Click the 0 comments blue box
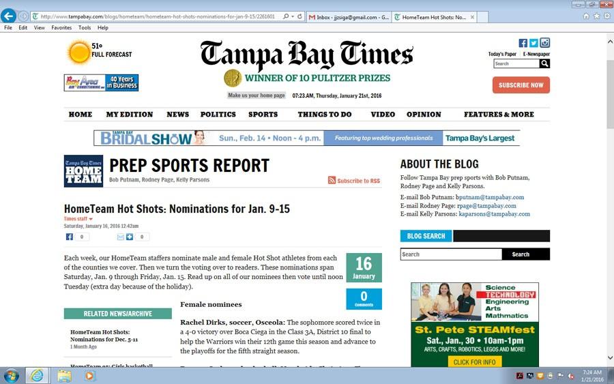The image size is (614, 384). pos(364,299)
